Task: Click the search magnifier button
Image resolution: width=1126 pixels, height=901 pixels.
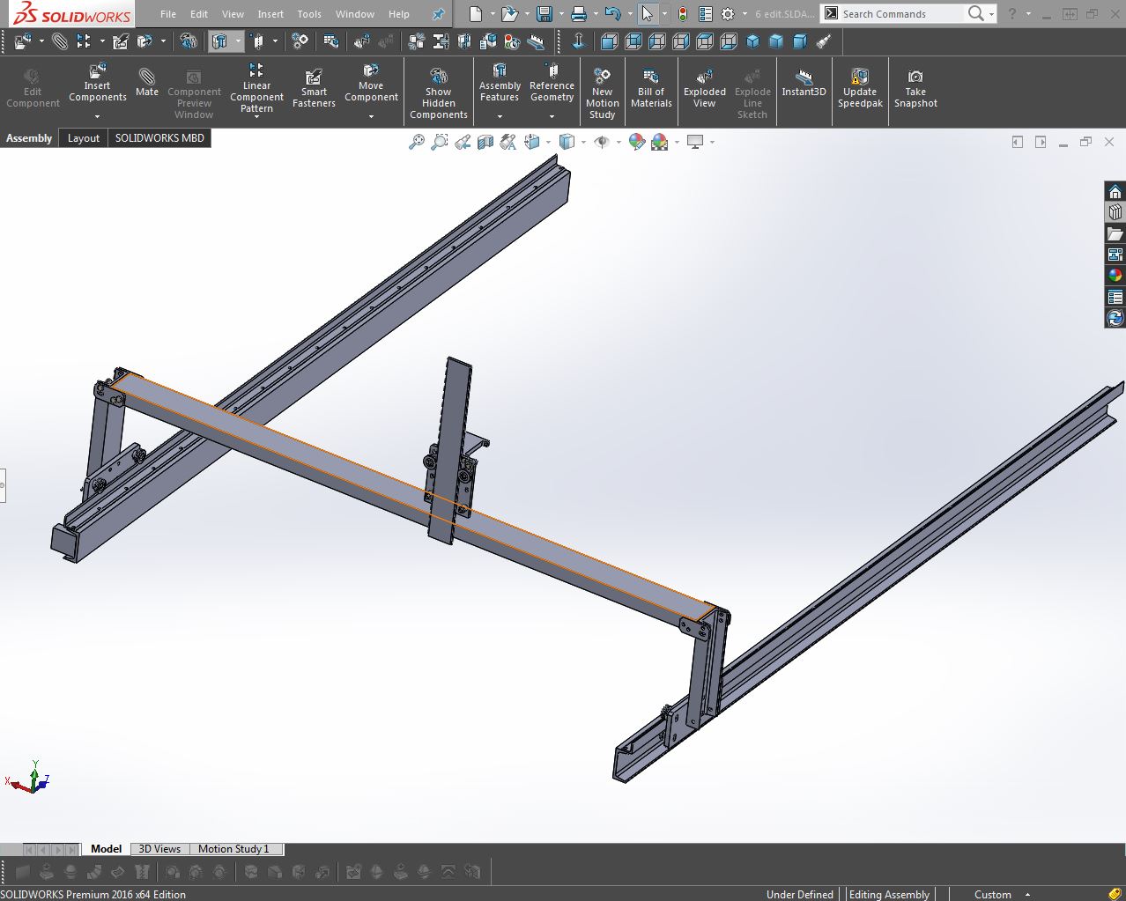Action: (975, 13)
